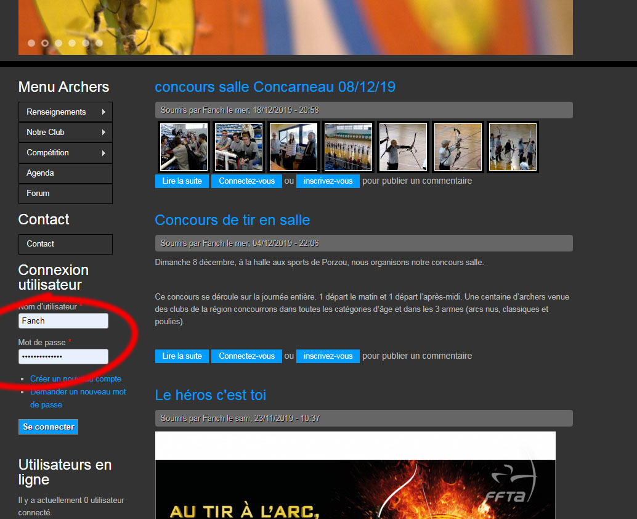Select the sixth slideshow pagination dot
Viewport: 637px width, 519px height.
click(x=99, y=43)
